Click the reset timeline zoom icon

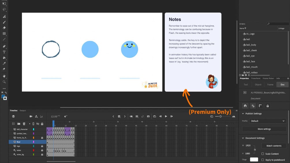(212, 117)
